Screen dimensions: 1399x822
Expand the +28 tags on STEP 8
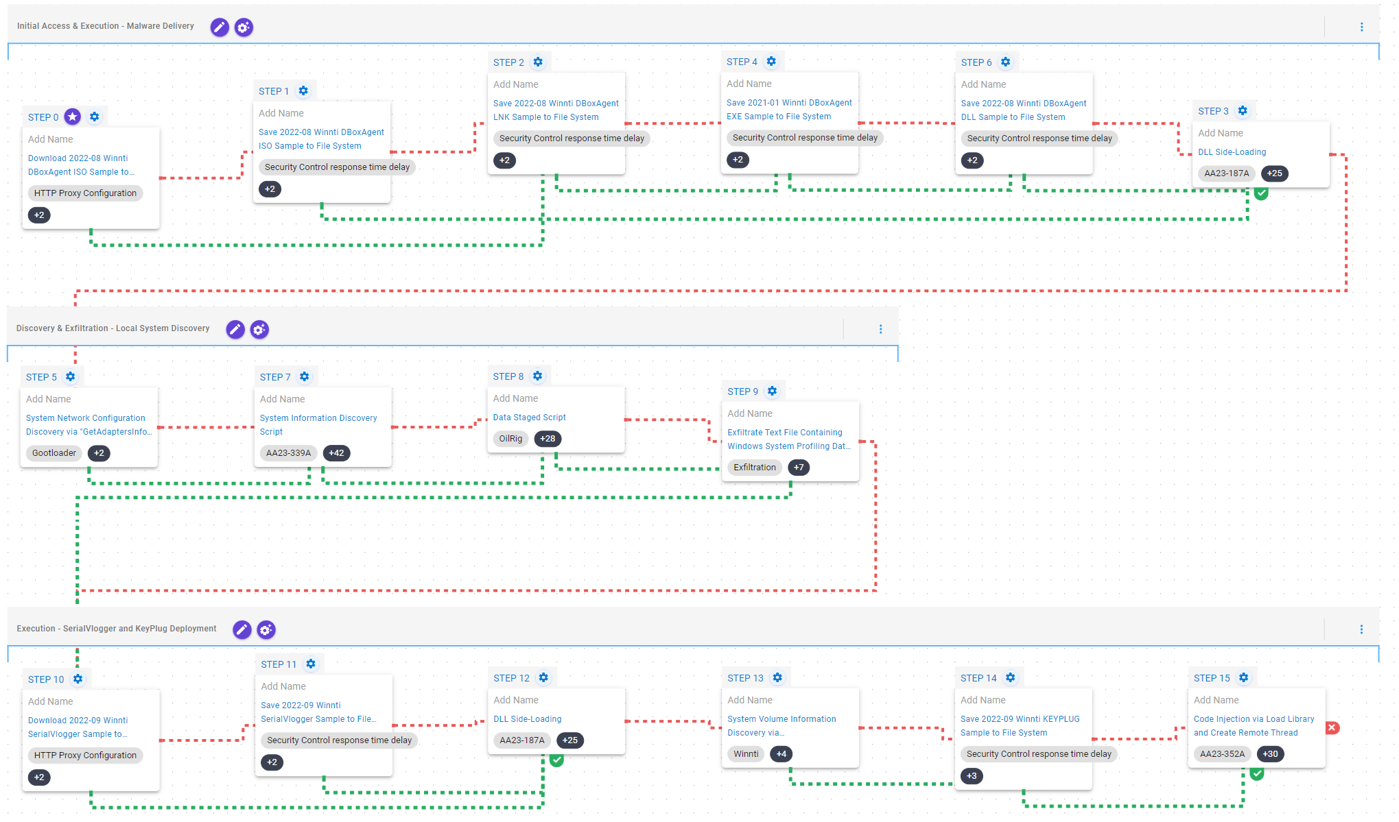548,439
